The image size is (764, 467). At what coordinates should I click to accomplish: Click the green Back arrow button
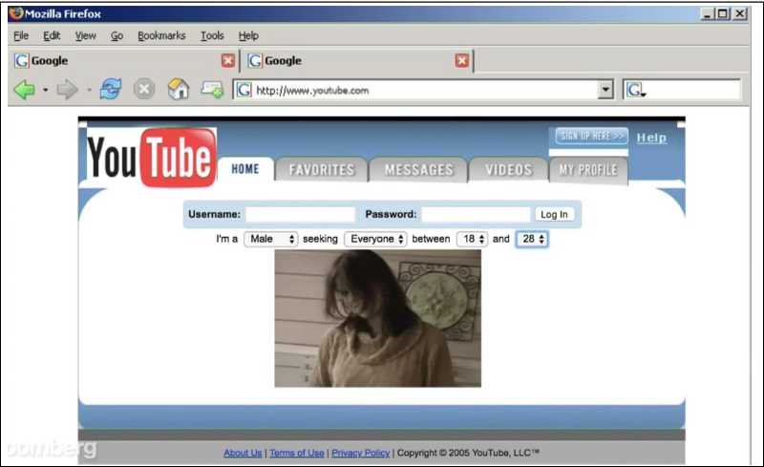24,90
